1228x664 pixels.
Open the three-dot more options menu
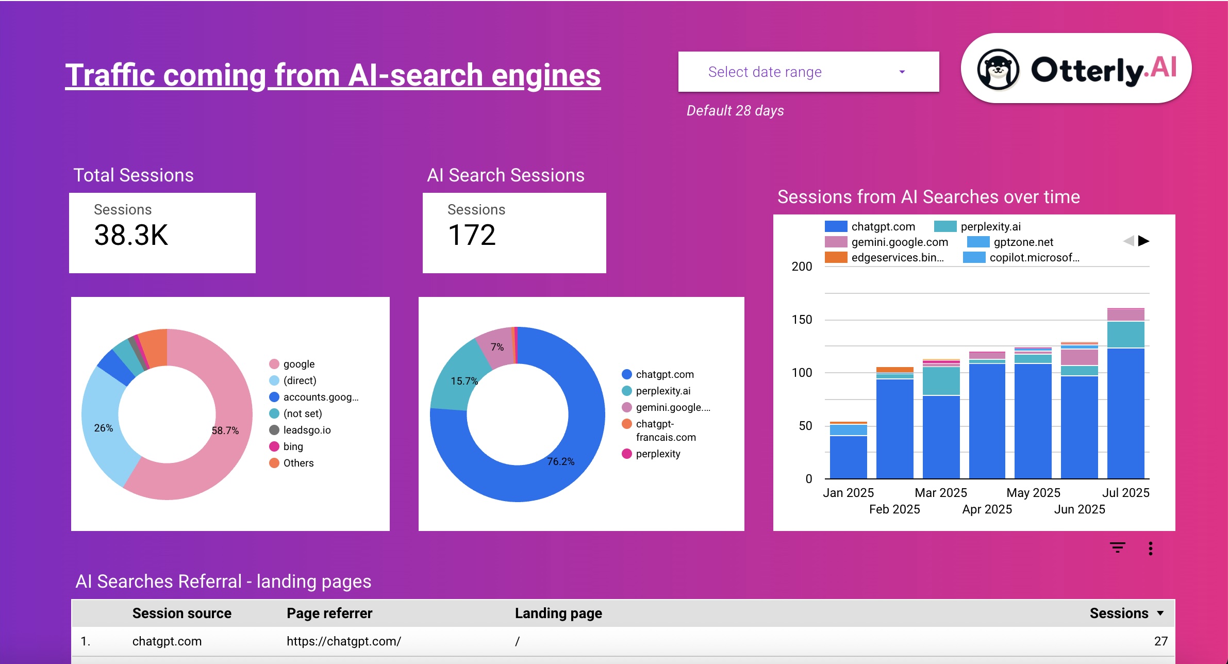[1151, 548]
